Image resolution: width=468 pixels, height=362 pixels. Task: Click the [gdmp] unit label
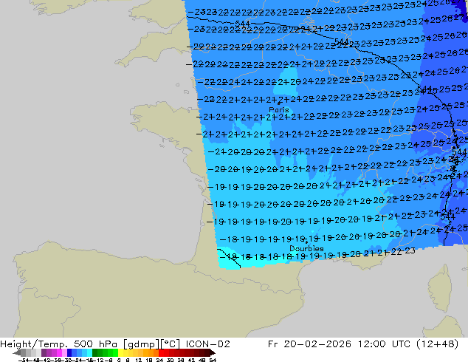[142, 344]
